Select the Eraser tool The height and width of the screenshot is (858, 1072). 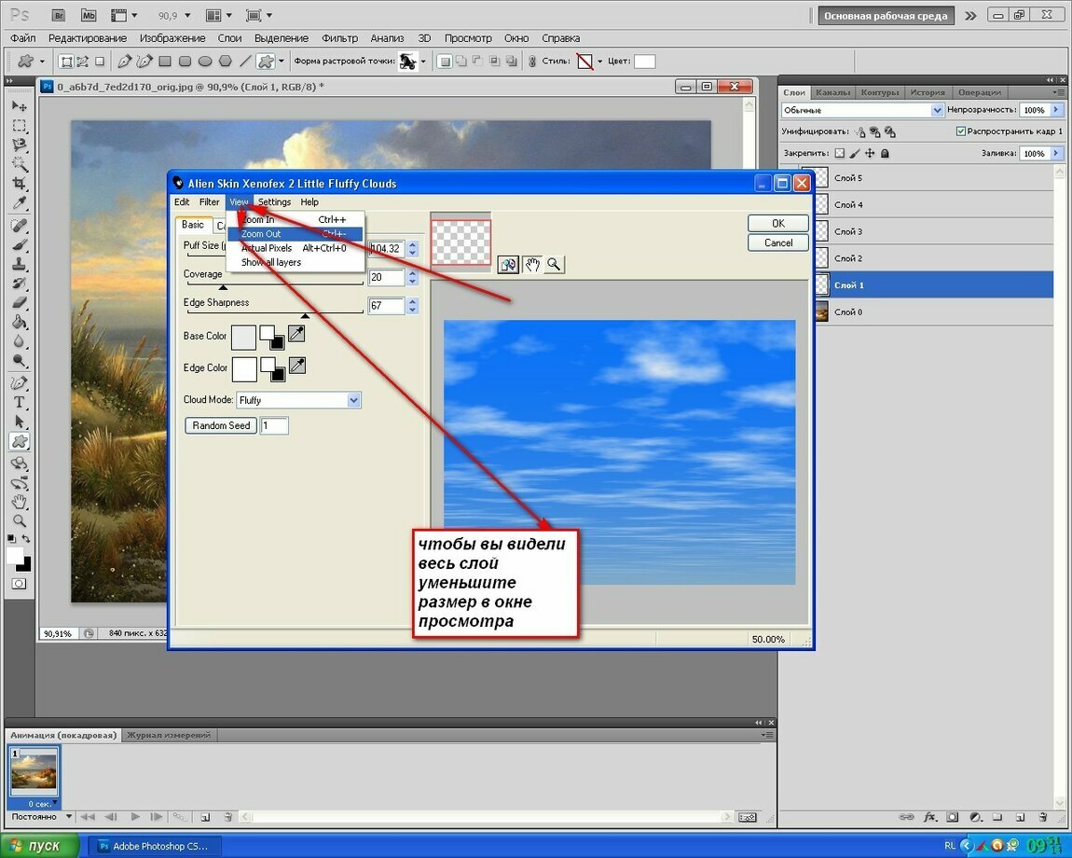coord(20,303)
